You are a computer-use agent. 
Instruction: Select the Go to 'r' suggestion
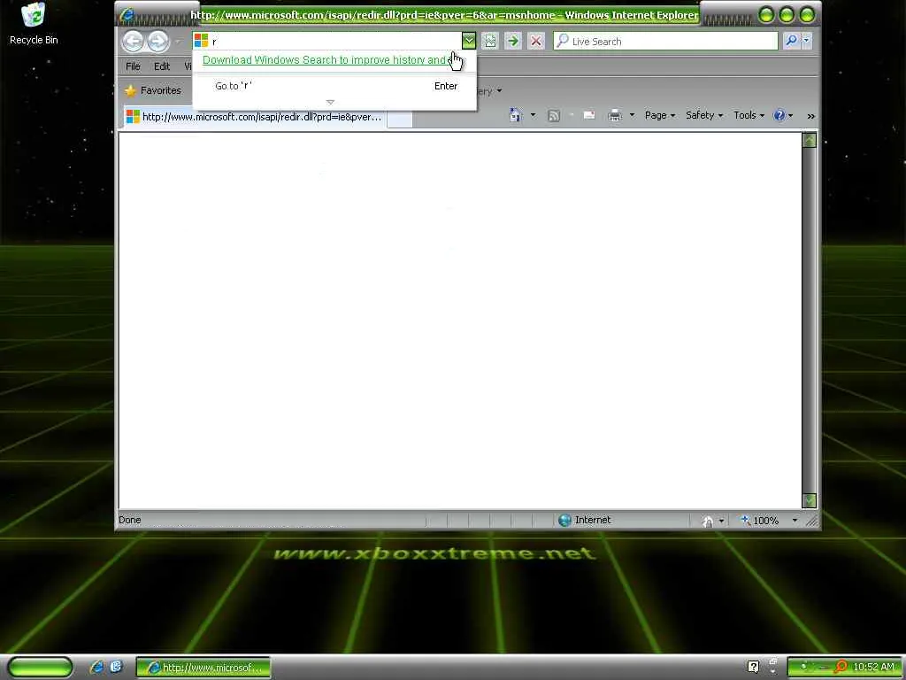[335, 86]
